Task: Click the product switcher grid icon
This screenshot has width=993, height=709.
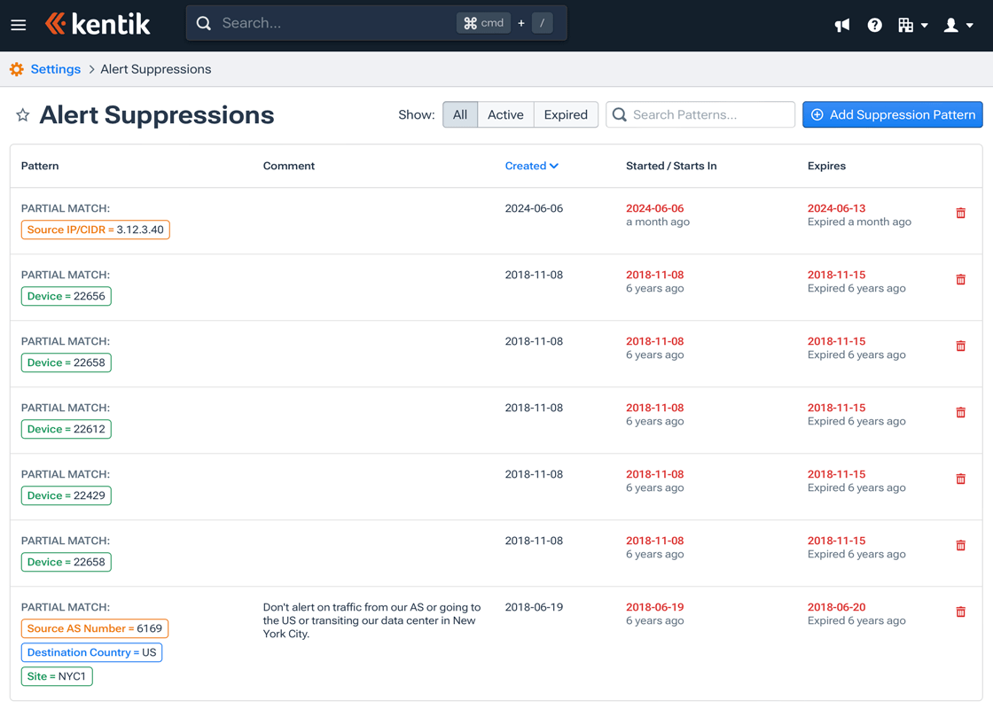Action: (908, 25)
